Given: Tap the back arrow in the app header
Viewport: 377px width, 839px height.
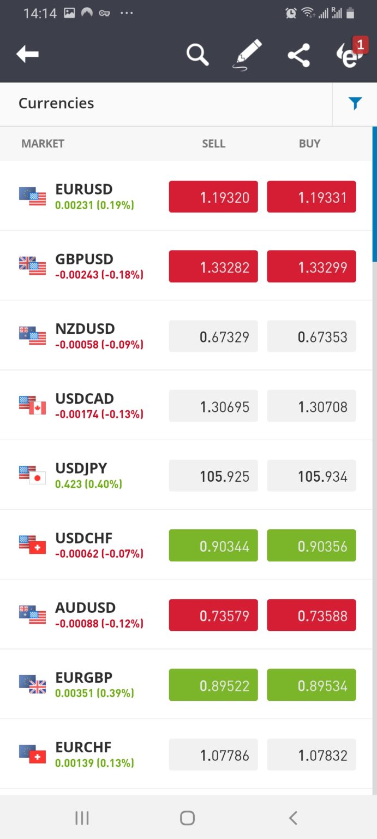Looking at the screenshot, I should click(27, 54).
